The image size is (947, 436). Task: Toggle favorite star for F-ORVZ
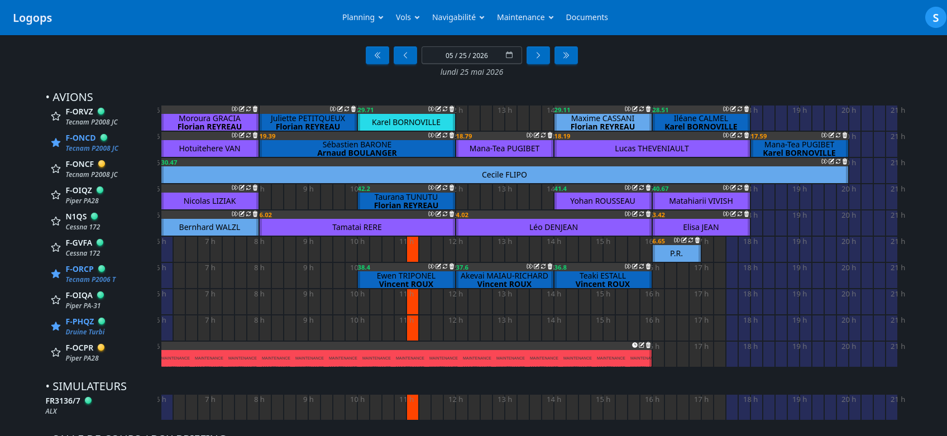(56, 116)
